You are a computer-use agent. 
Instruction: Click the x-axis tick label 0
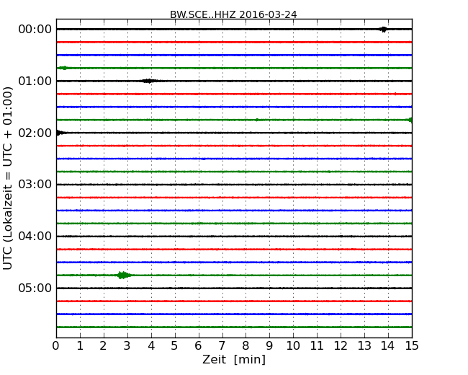pyautogui.click(x=56, y=345)
